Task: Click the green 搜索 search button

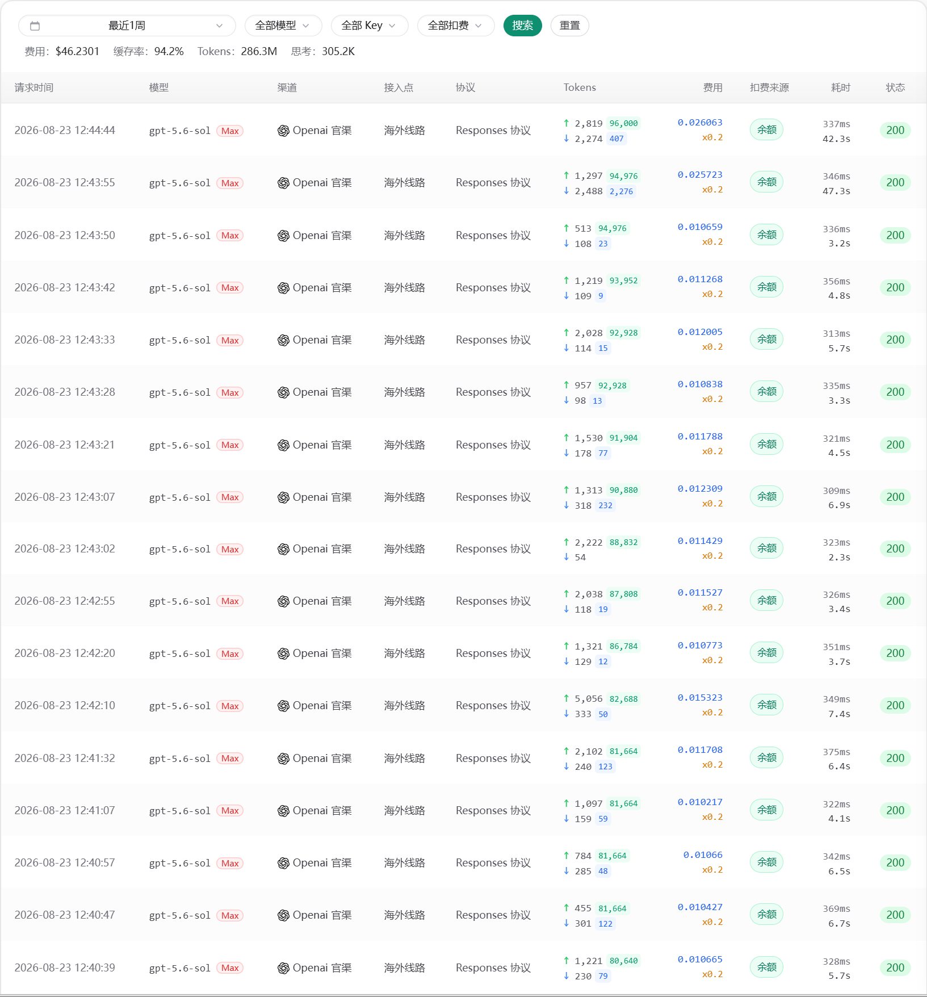Action: [523, 26]
